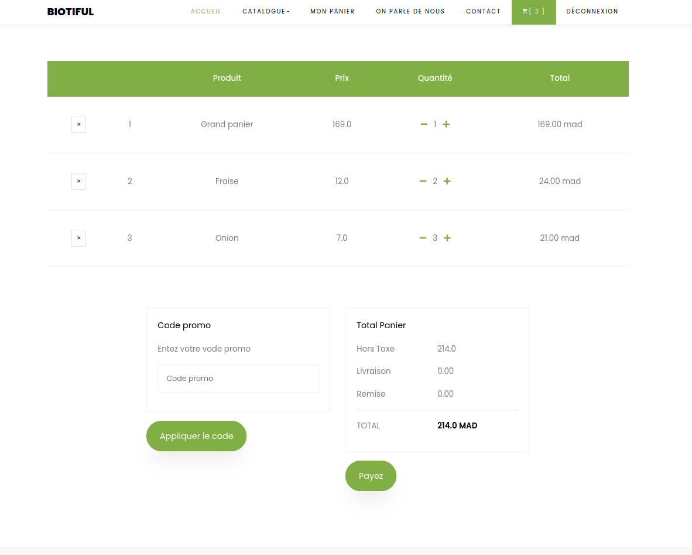The image size is (692, 555).
Task: Click the row total 24.00 mad
Action: (x=560, y=181)
